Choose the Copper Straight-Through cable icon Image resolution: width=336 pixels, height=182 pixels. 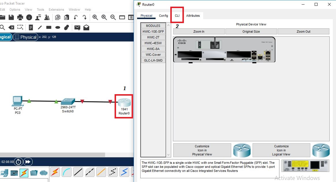[x=78, y=172]
